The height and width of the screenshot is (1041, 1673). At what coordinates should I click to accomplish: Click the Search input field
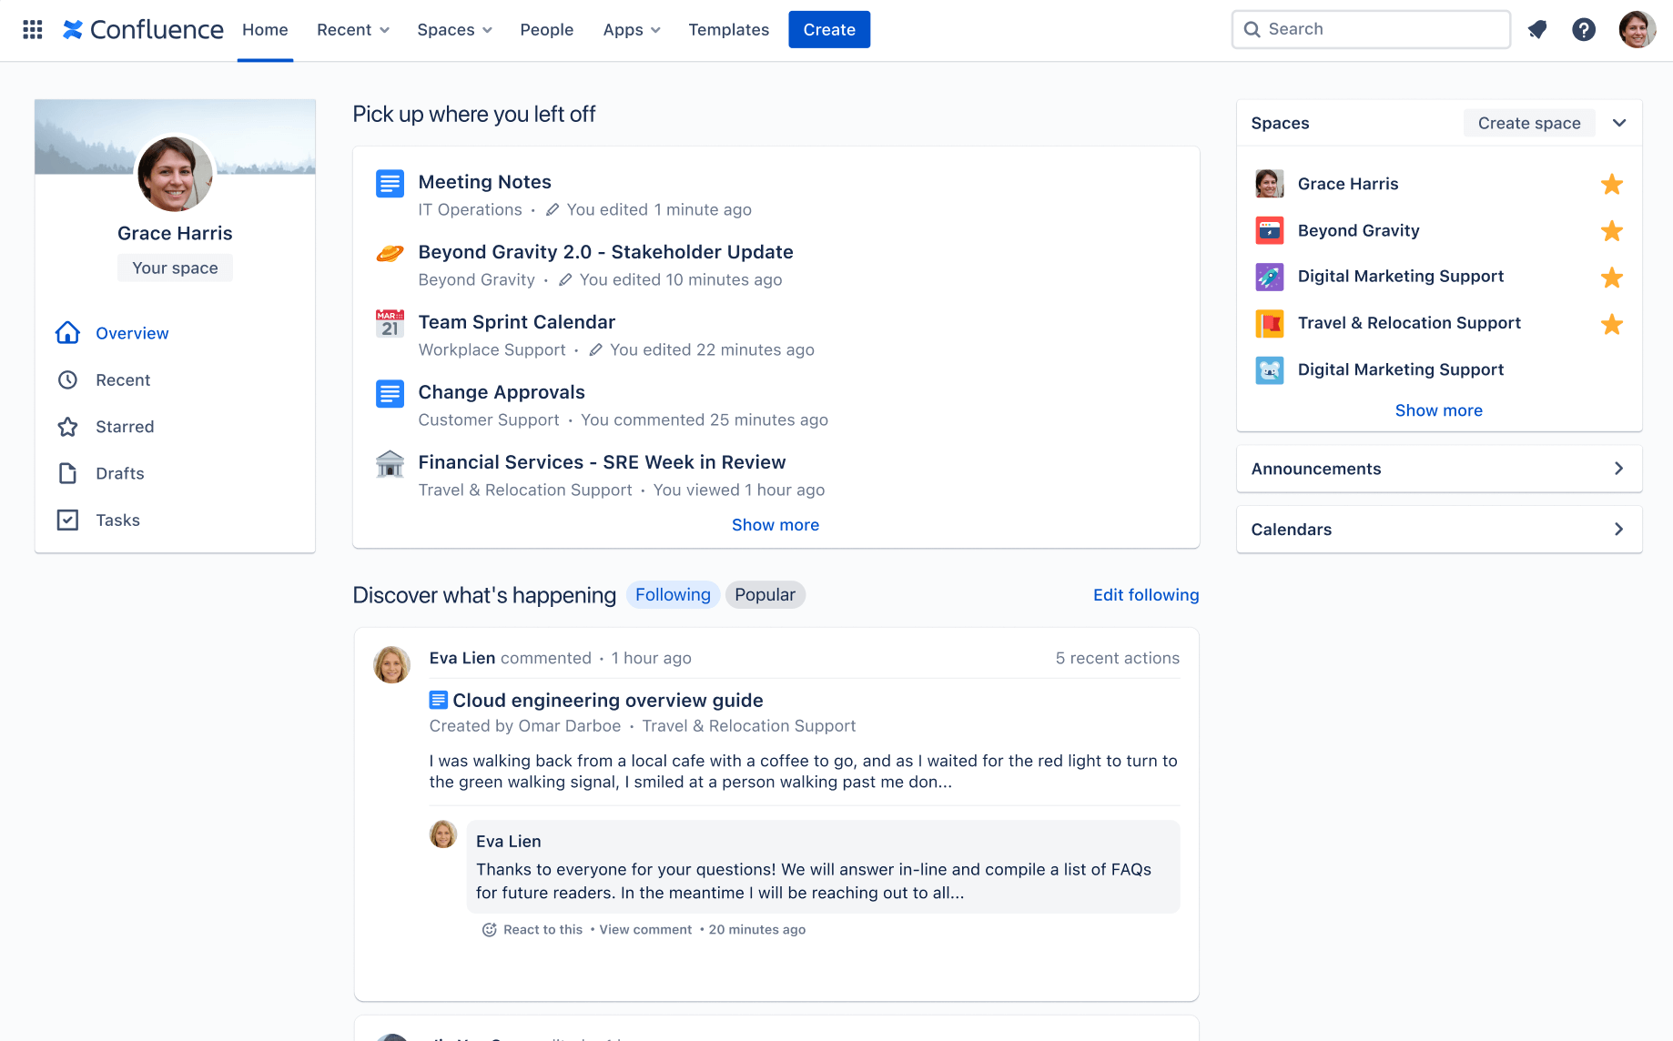(x=1370, y=28)
